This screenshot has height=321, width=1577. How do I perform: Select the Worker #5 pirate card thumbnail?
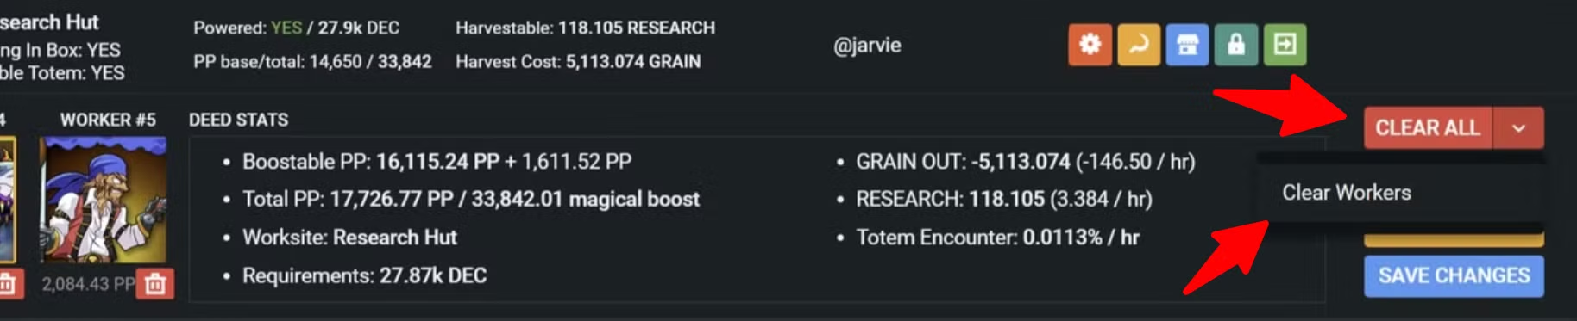click(x=104, y=200)
